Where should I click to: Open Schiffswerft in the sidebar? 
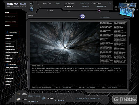(10, 50)
